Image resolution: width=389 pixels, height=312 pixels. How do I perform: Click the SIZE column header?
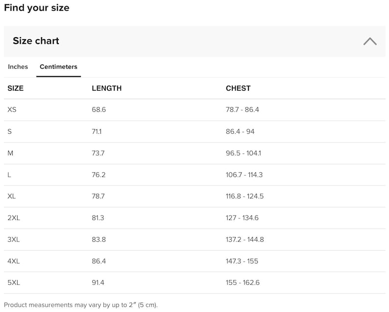[x=16, y=88]
